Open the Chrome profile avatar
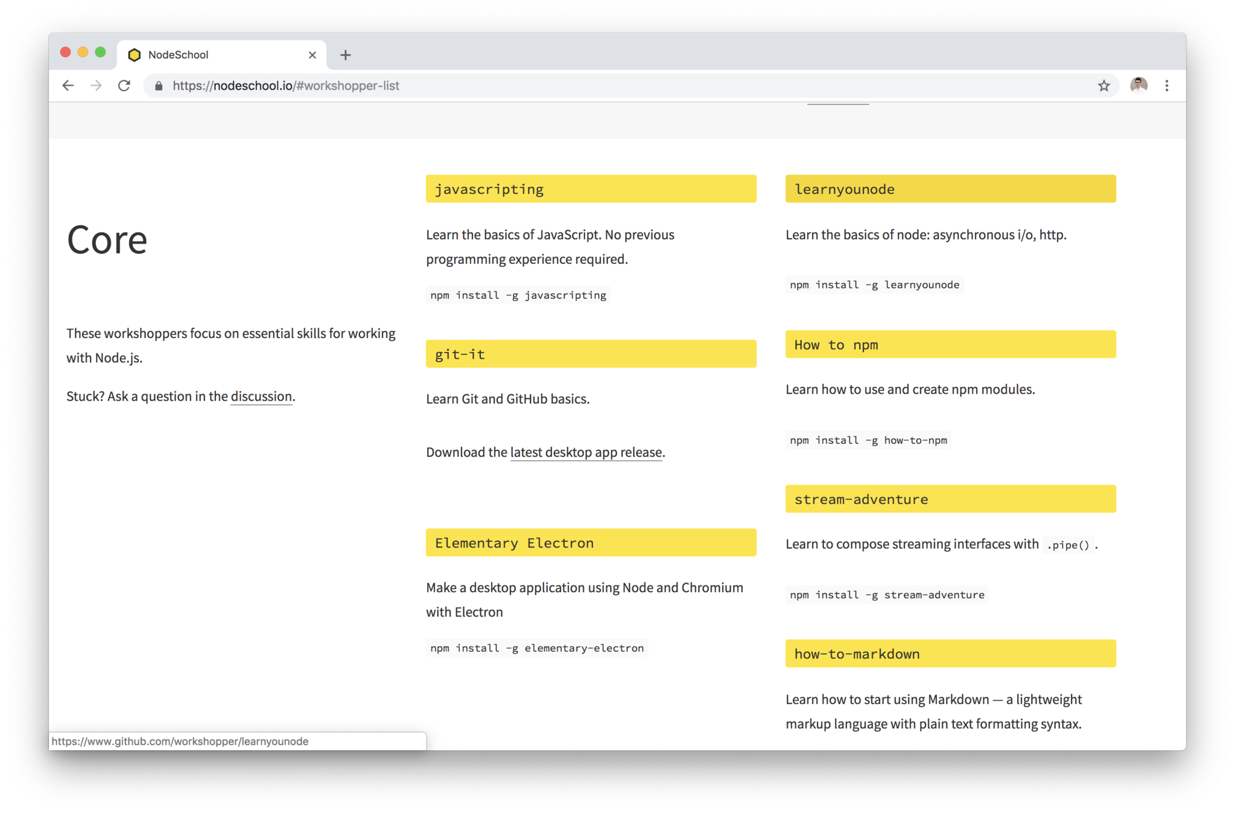This screenshot has height=815, width=1235. (x=1138, y=86)
